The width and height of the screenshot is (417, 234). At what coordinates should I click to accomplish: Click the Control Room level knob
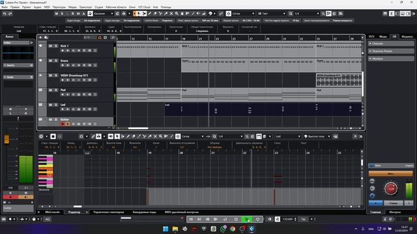pos(391,188)
